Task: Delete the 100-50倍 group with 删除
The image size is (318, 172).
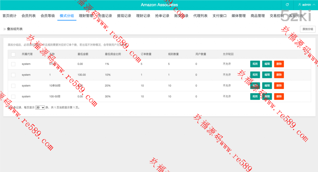Action: [x=279, y=97]
